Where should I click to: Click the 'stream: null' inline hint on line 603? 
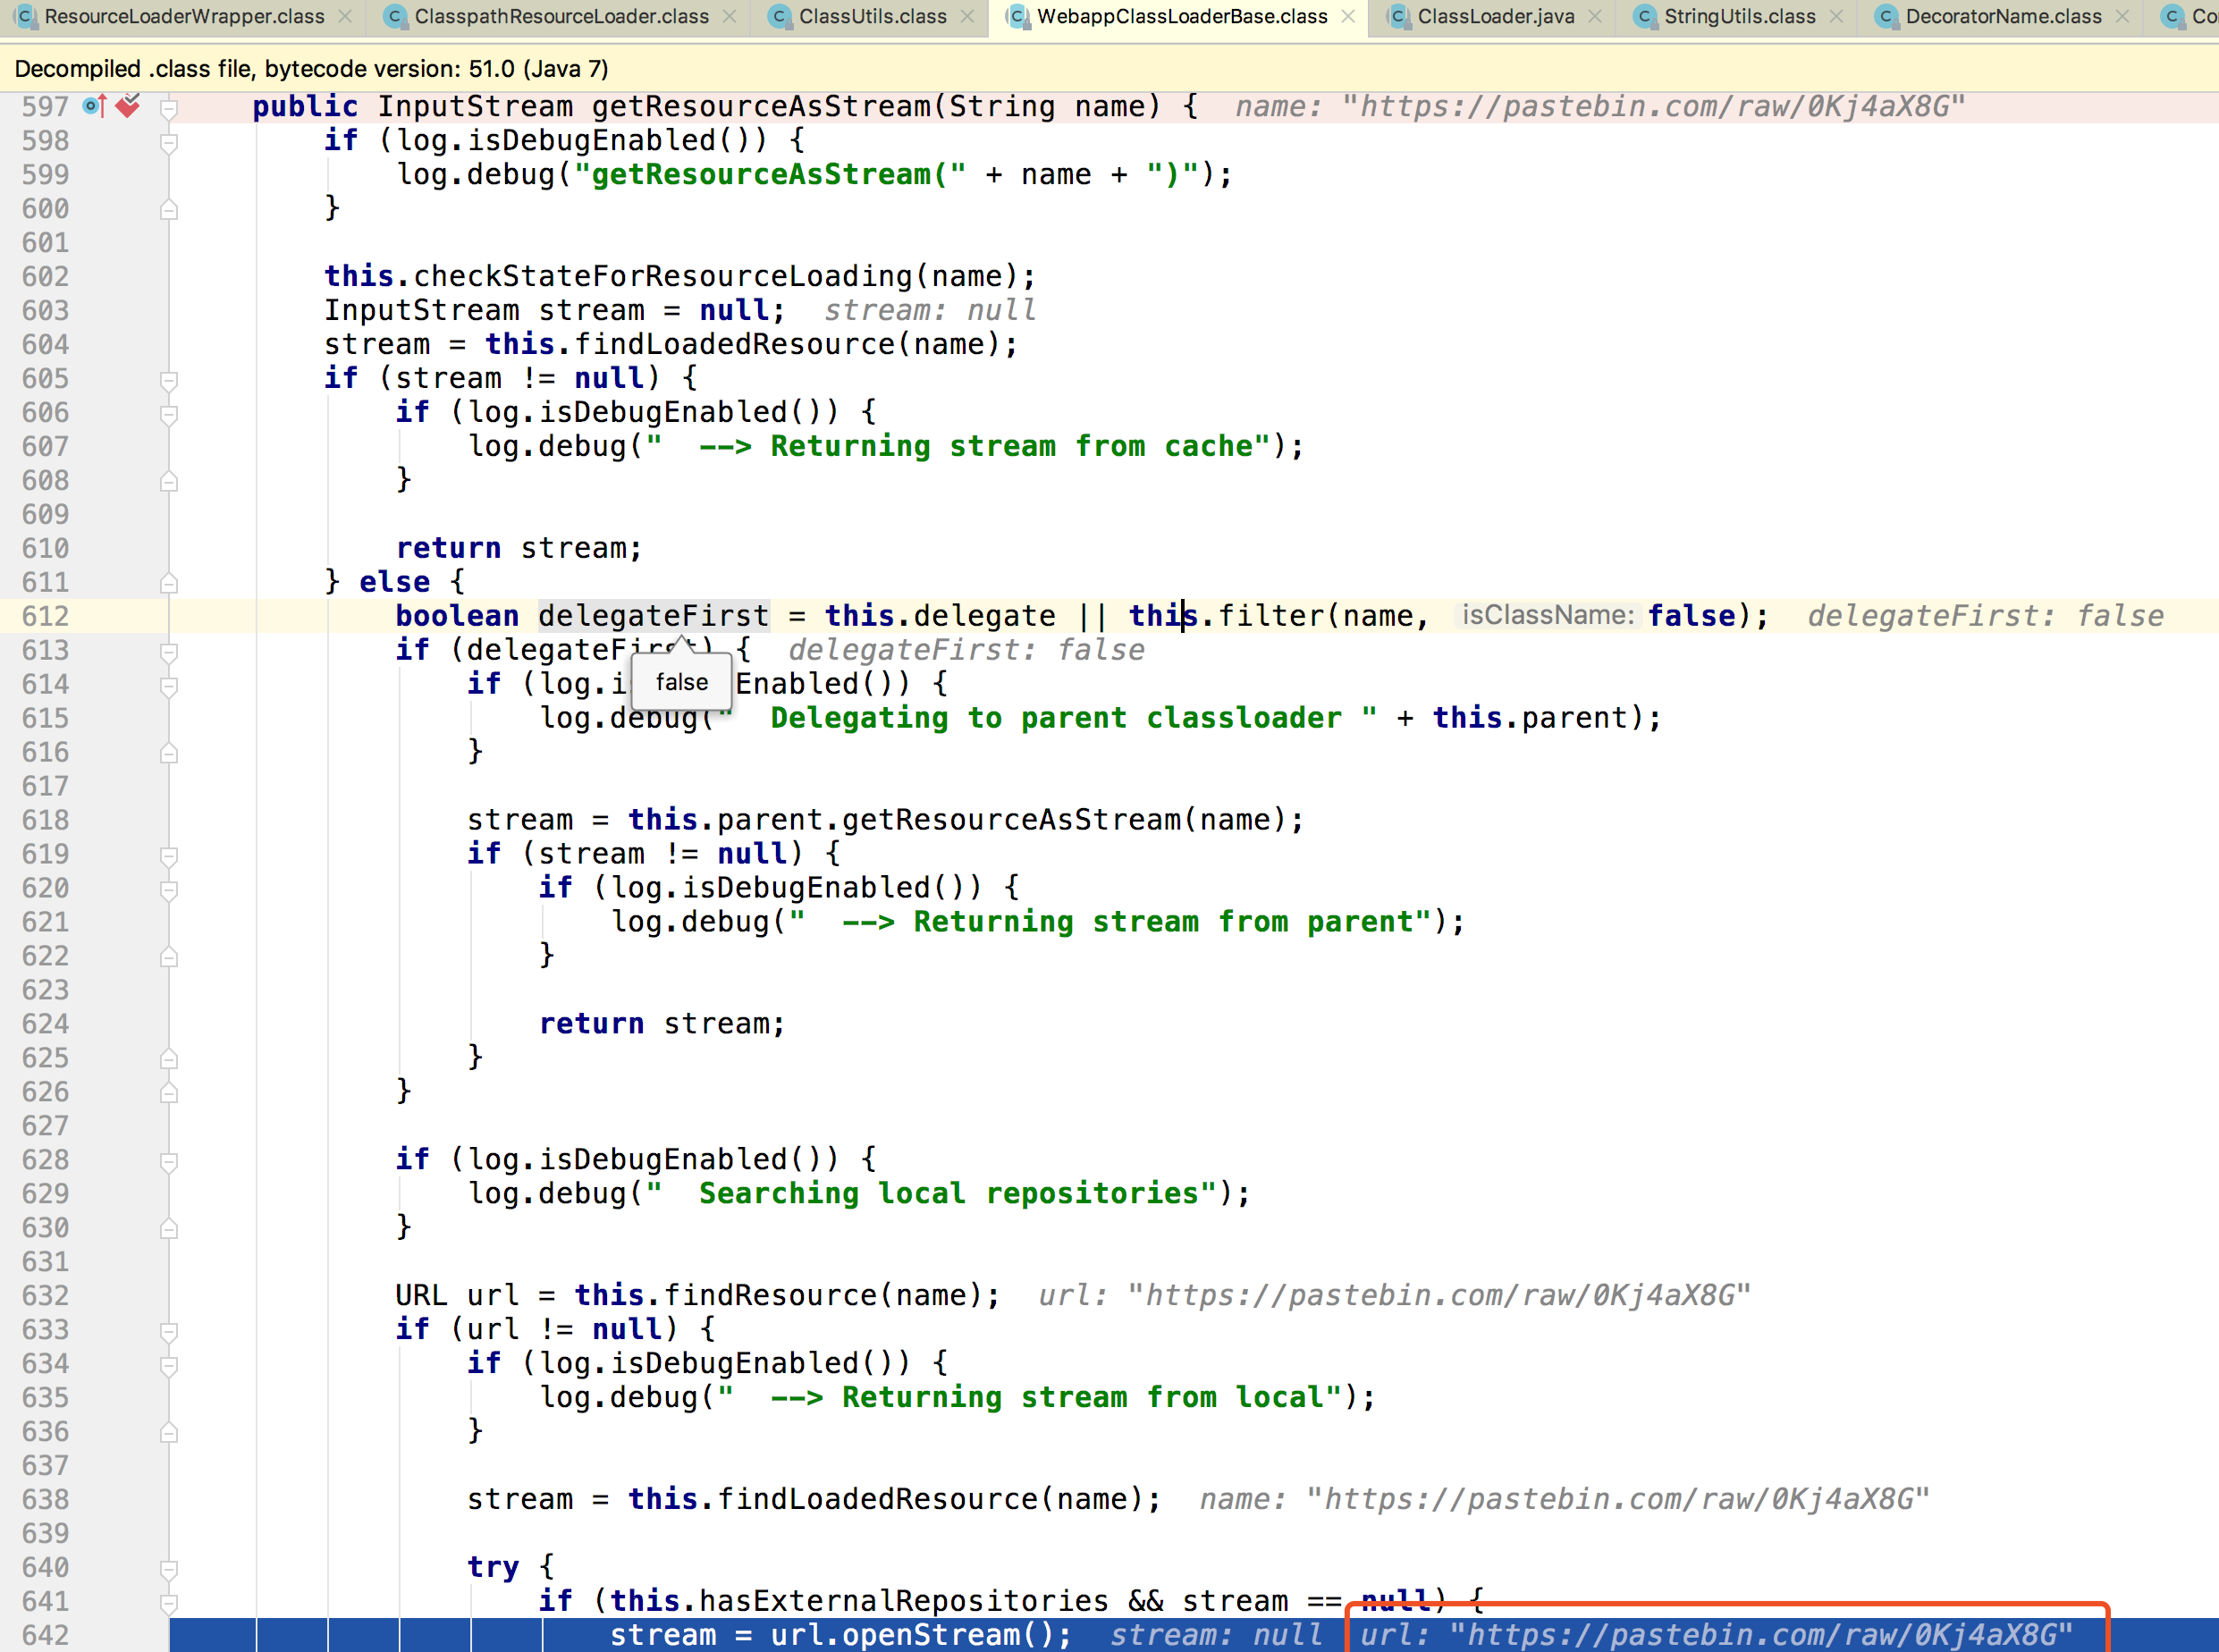[x=930, y=310]
